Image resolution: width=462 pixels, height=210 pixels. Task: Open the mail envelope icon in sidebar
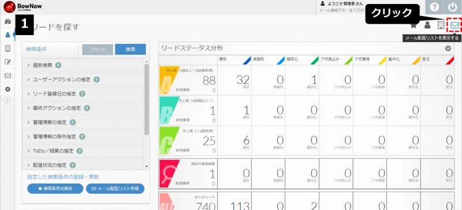coord(8,75)
